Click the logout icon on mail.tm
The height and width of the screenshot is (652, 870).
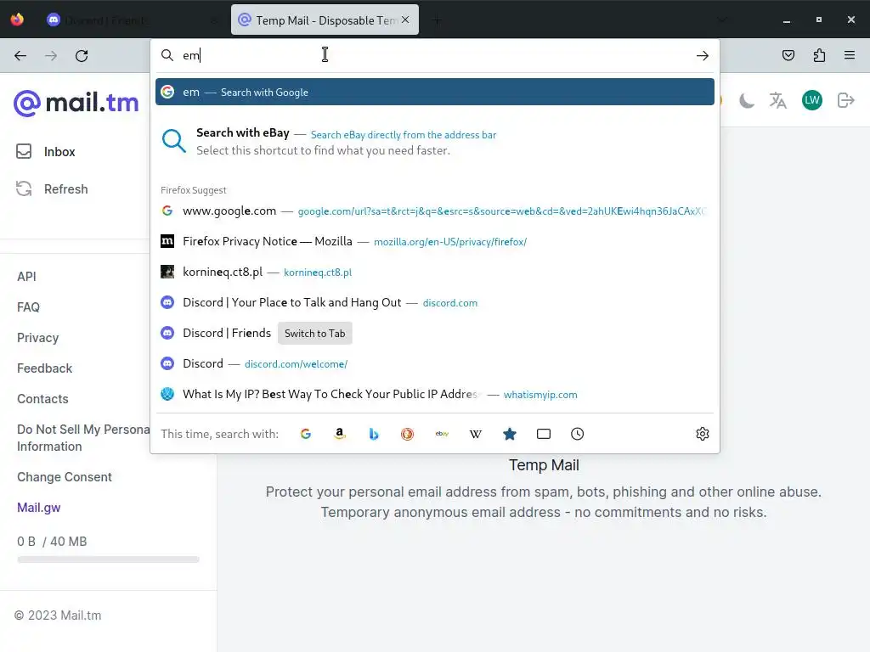pyautogui.click(x=845, y=100)
